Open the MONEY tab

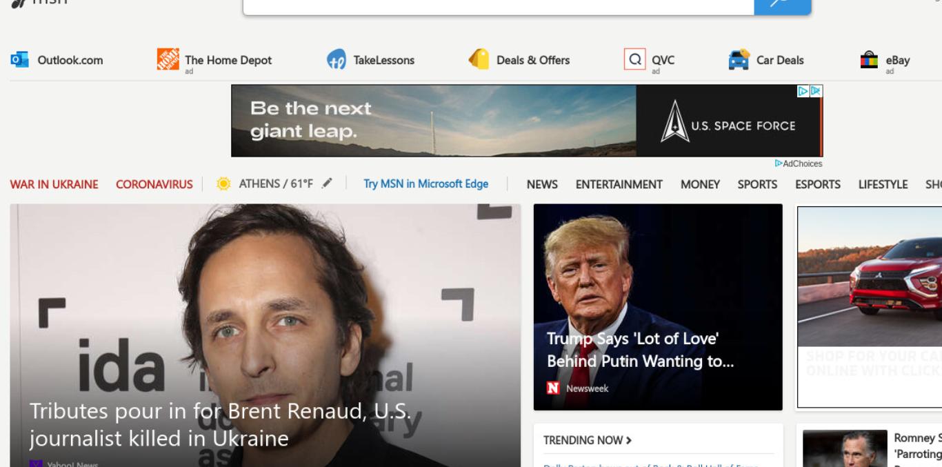point(700,184)
